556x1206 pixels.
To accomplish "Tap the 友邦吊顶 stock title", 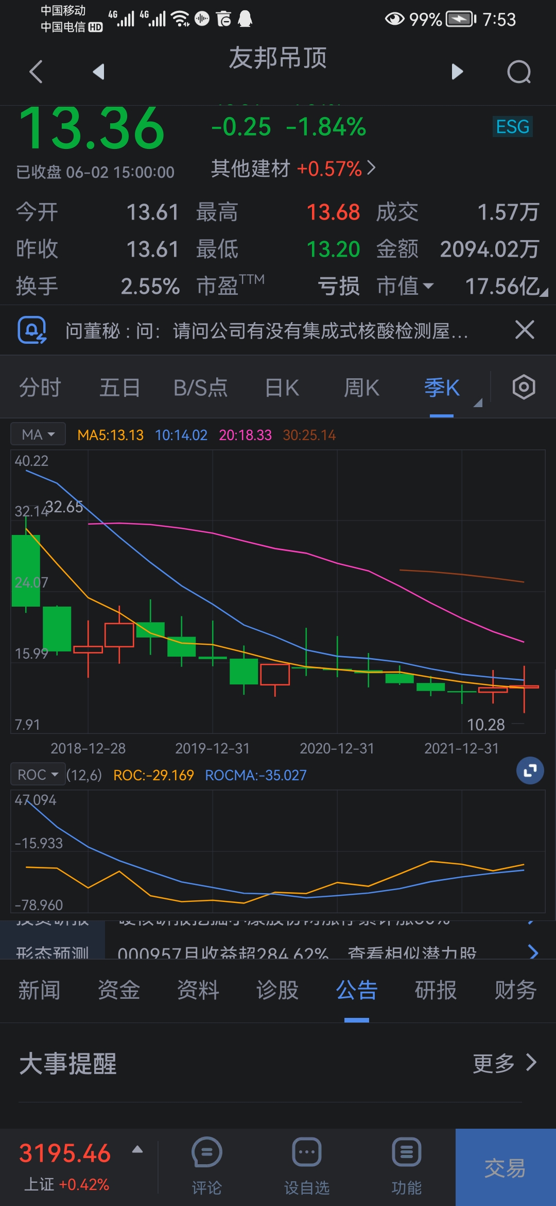I will (278, 57).
